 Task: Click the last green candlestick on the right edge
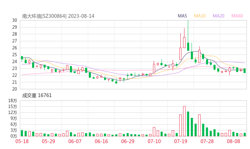(x=245, y=71)
